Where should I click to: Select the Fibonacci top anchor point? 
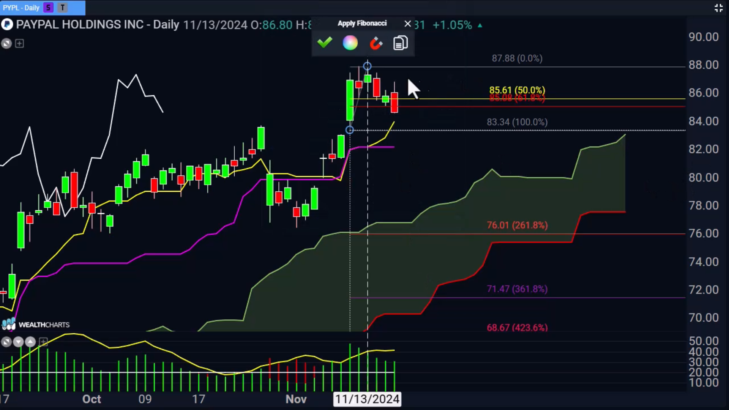[x=367, y=66]
